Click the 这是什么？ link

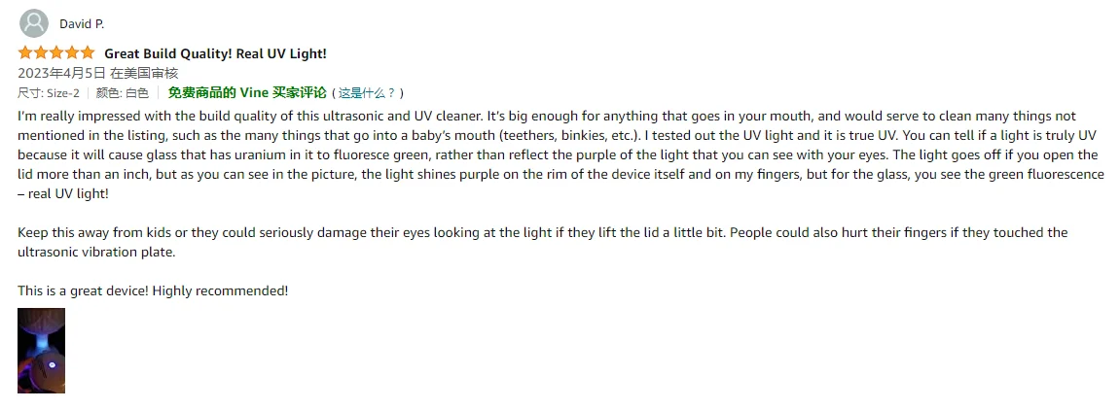(x=366, y=93)
